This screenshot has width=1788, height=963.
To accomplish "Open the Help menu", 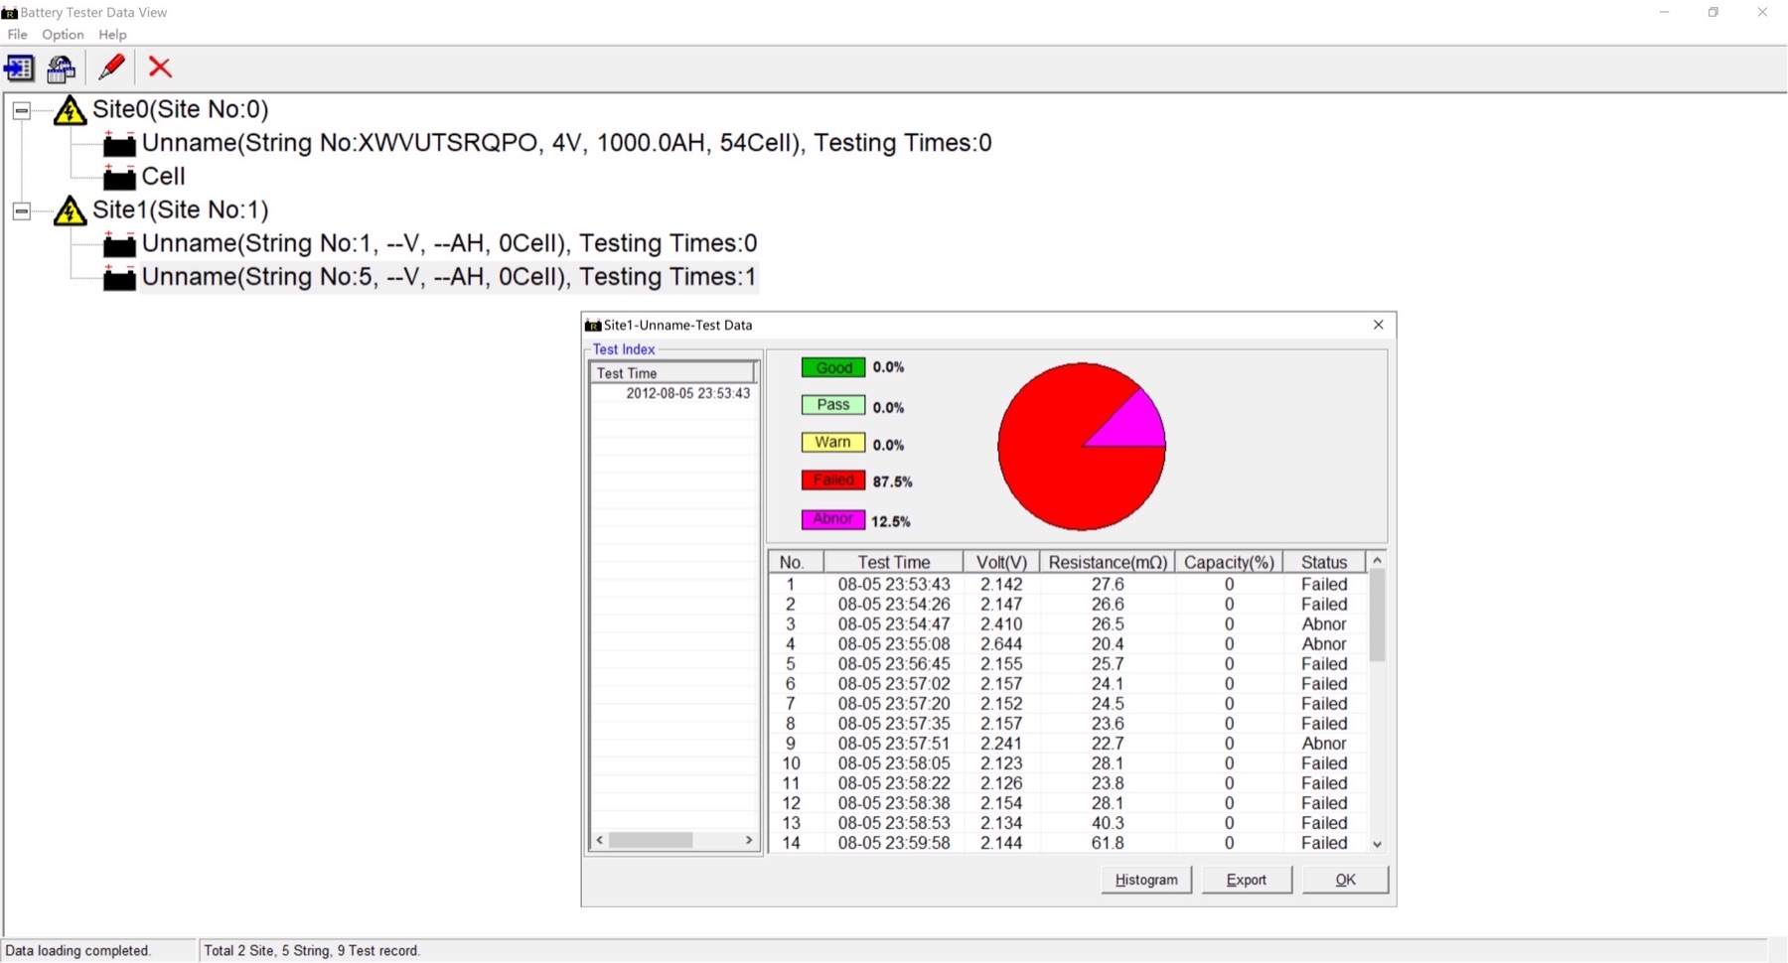I will pos(111,34).
